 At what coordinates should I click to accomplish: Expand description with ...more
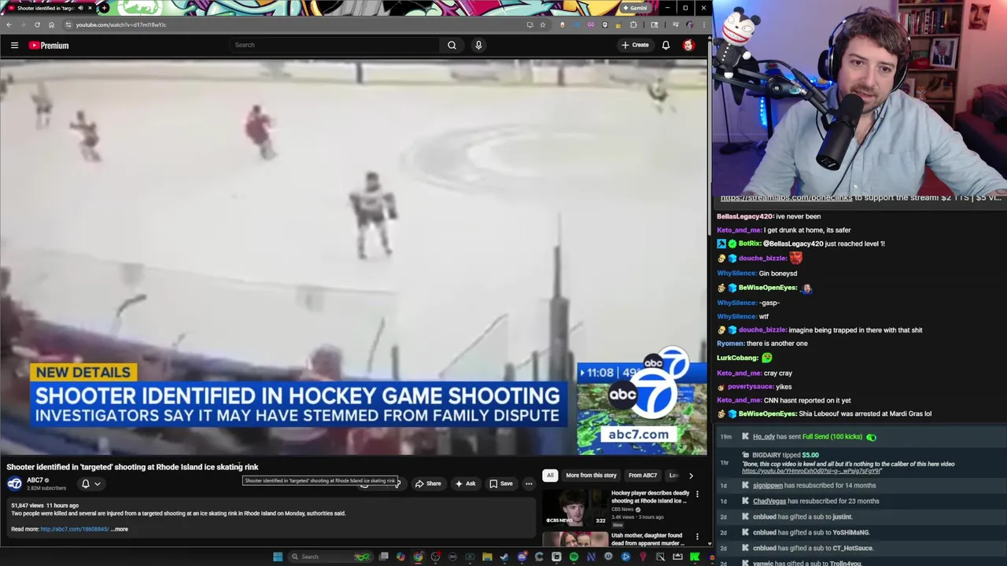pos(119,529)
